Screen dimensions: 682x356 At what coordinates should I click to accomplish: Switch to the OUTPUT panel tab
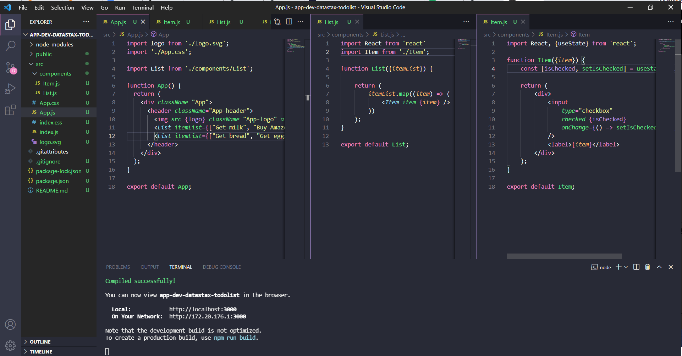[x=150, y=267]
